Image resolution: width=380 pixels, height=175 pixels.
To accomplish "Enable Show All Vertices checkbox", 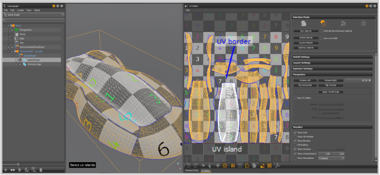I will 295,136.
